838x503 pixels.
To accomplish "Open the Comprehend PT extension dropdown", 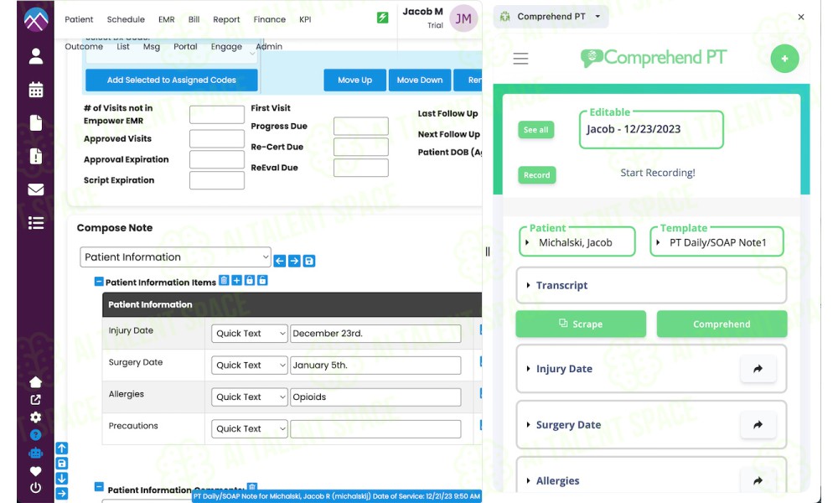I will pos(551,17).
